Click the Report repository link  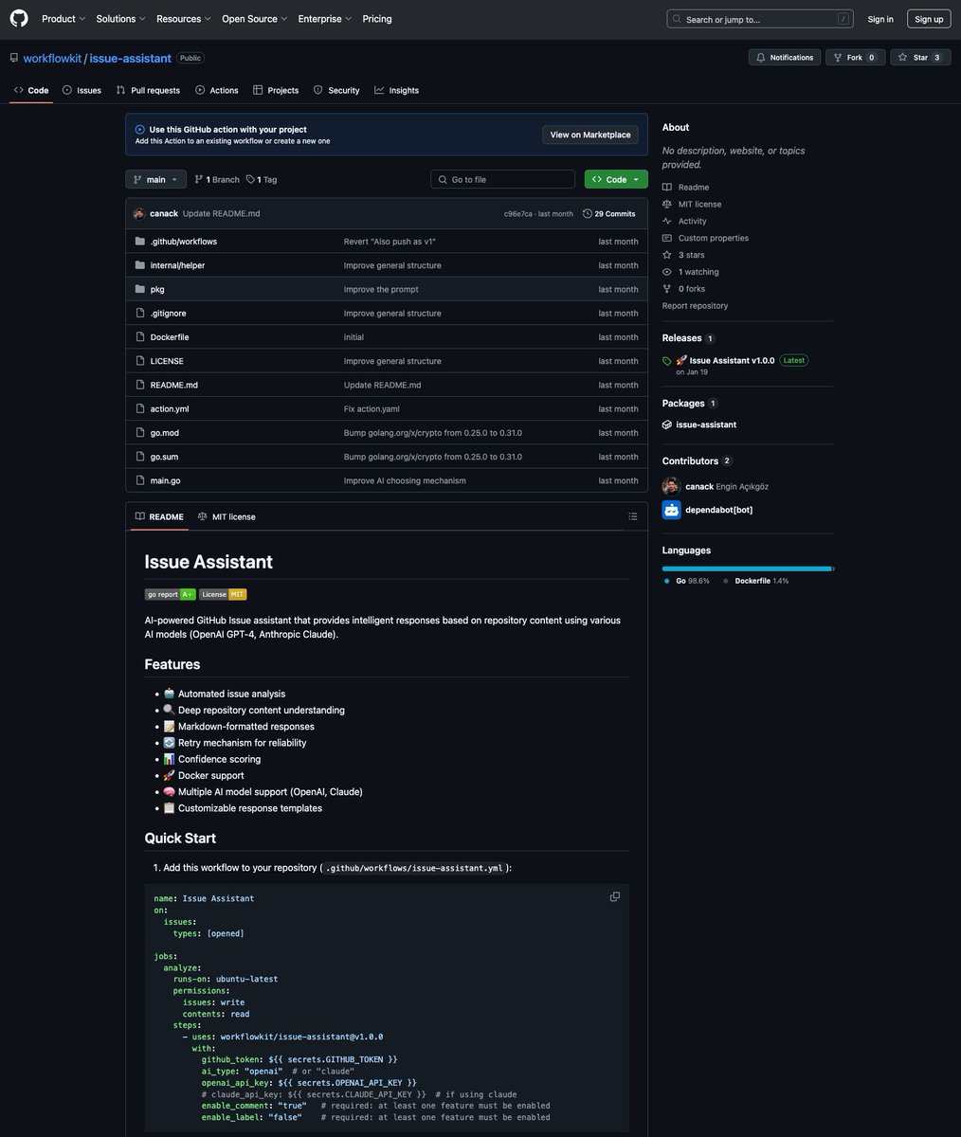[695, 305]
